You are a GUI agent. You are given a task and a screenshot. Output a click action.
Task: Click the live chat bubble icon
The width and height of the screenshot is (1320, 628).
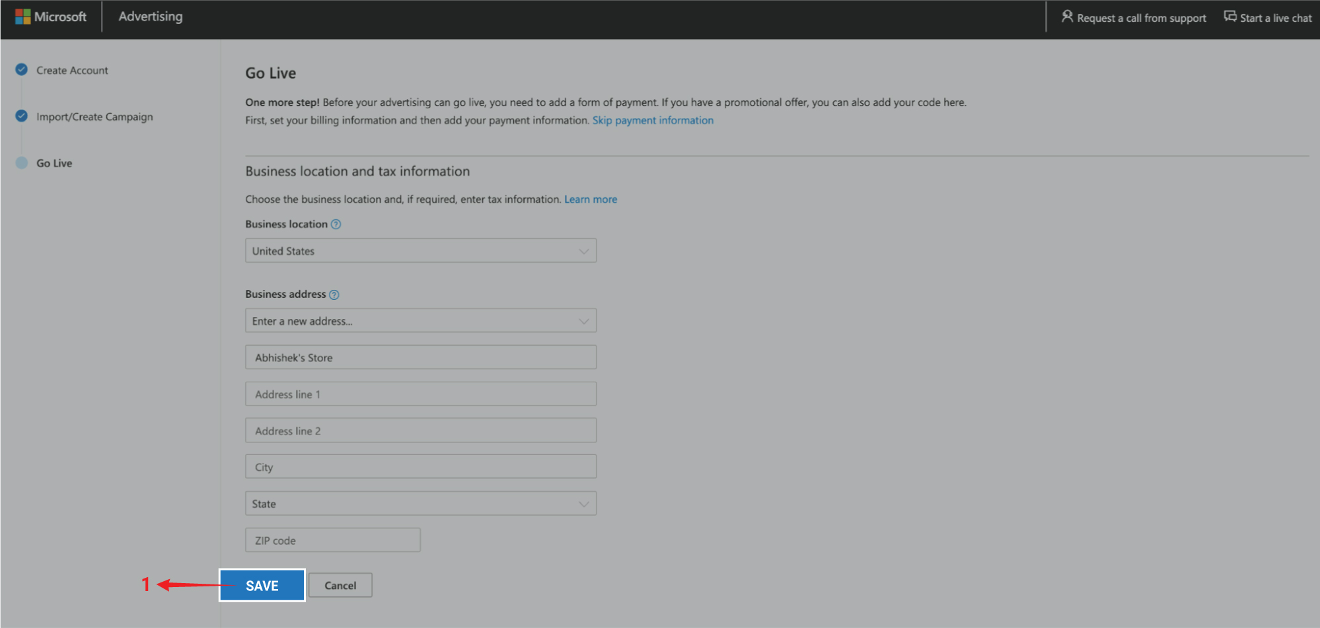point(1229,17)
